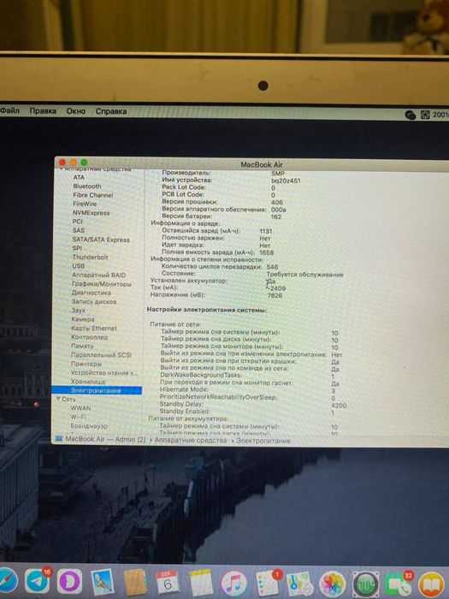Open the yellow Notes app in dock
449x599 pixels.
[200, 584]
